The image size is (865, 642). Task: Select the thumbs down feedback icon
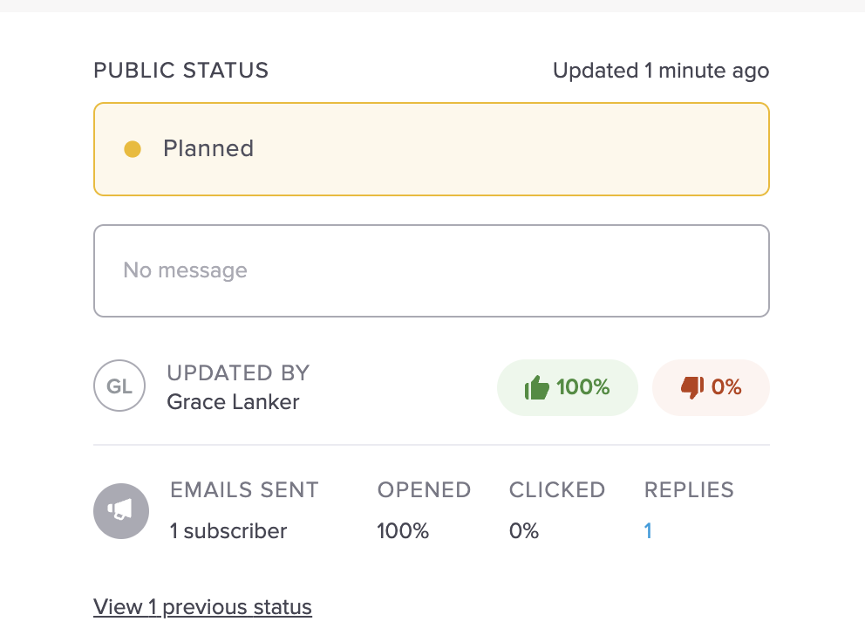690,386
